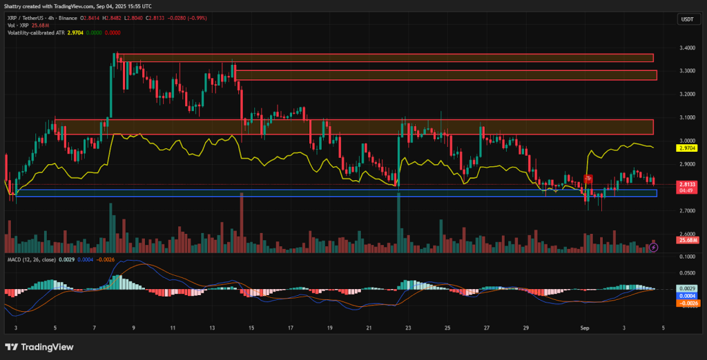Click the orange signal value tag -0.0026
The height and width of the screenshot is (360, 707).
click(x=686, y=303)
